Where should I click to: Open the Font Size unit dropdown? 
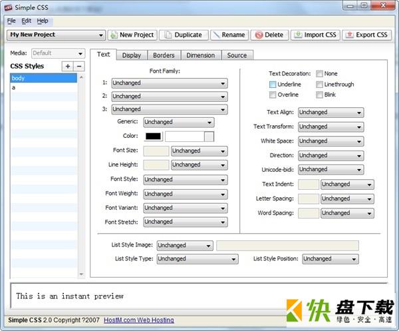(x=199, y=151)
